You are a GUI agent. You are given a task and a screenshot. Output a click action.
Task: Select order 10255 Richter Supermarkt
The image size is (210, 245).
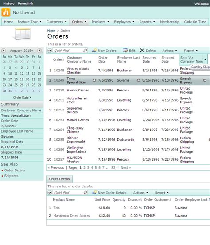coord(128,140)
